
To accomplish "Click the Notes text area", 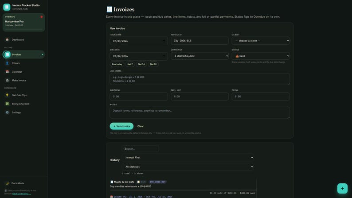I will (199, 113).
